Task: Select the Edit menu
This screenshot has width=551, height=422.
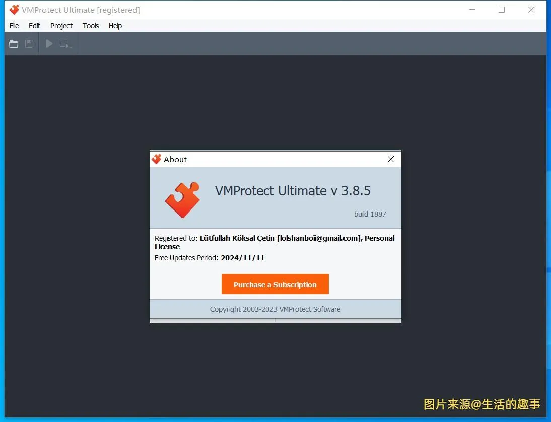Action: tap(34, 26)
